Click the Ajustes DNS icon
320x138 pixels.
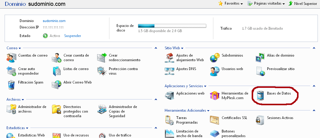170,71
